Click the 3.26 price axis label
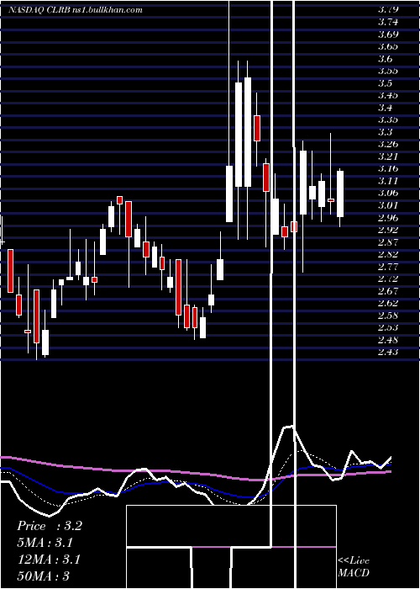Image resolution: width=420 pixels, height=589 pixels. pos(388,144)
